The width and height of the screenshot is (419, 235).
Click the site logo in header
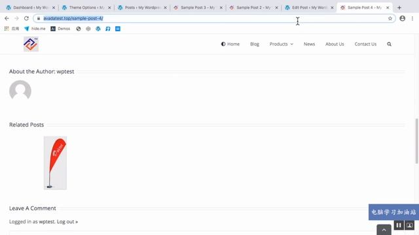(x=31, y=44)
